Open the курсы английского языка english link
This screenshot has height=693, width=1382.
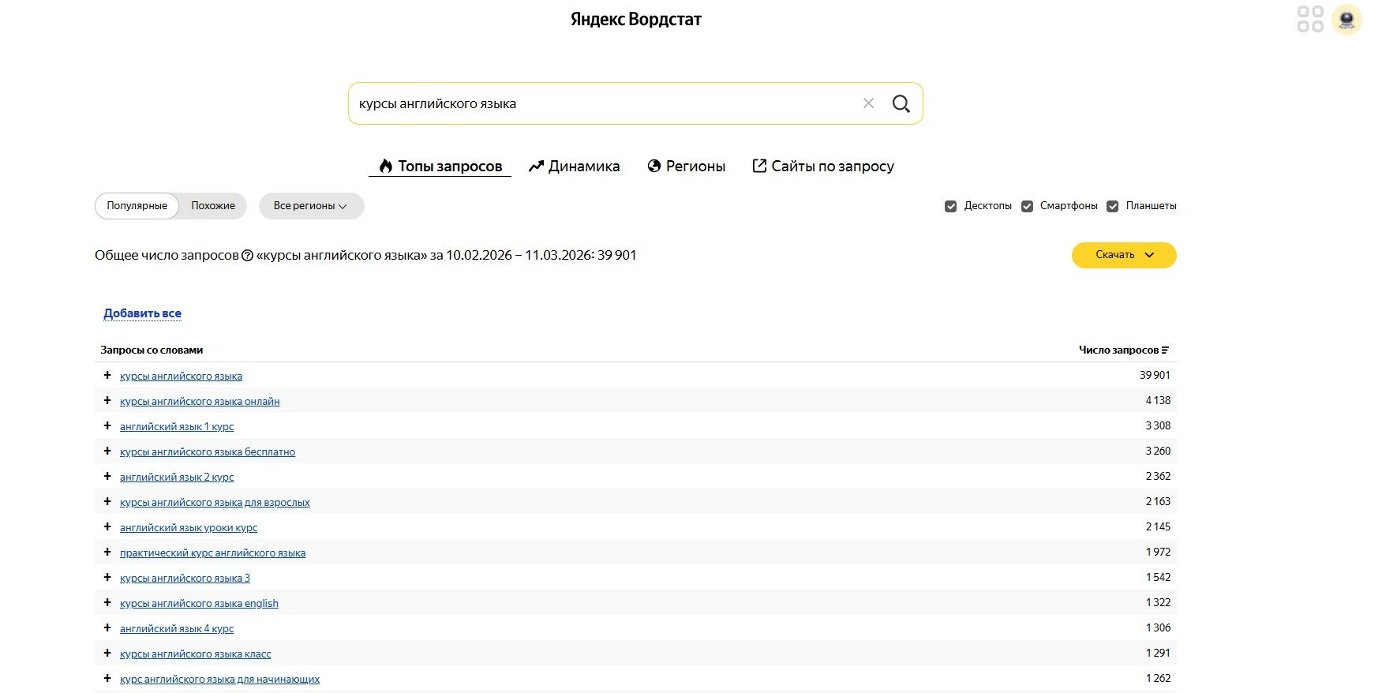[199, 604]
